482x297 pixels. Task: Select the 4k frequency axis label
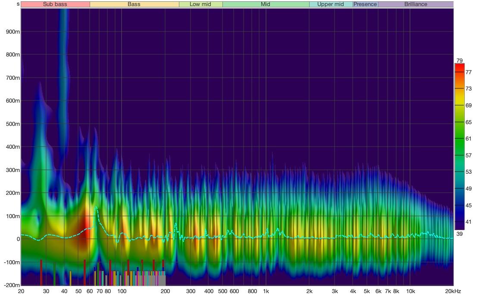[x=353, y=291]
